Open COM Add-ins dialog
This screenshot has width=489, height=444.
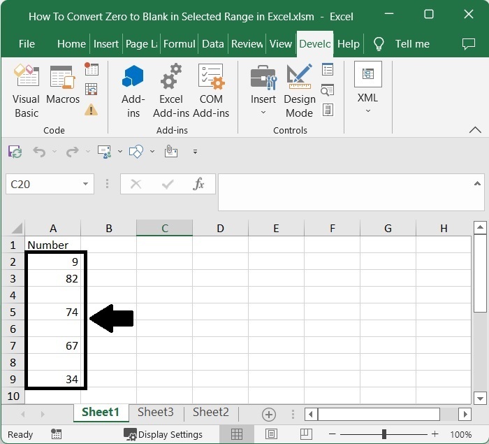coord(211,91)
